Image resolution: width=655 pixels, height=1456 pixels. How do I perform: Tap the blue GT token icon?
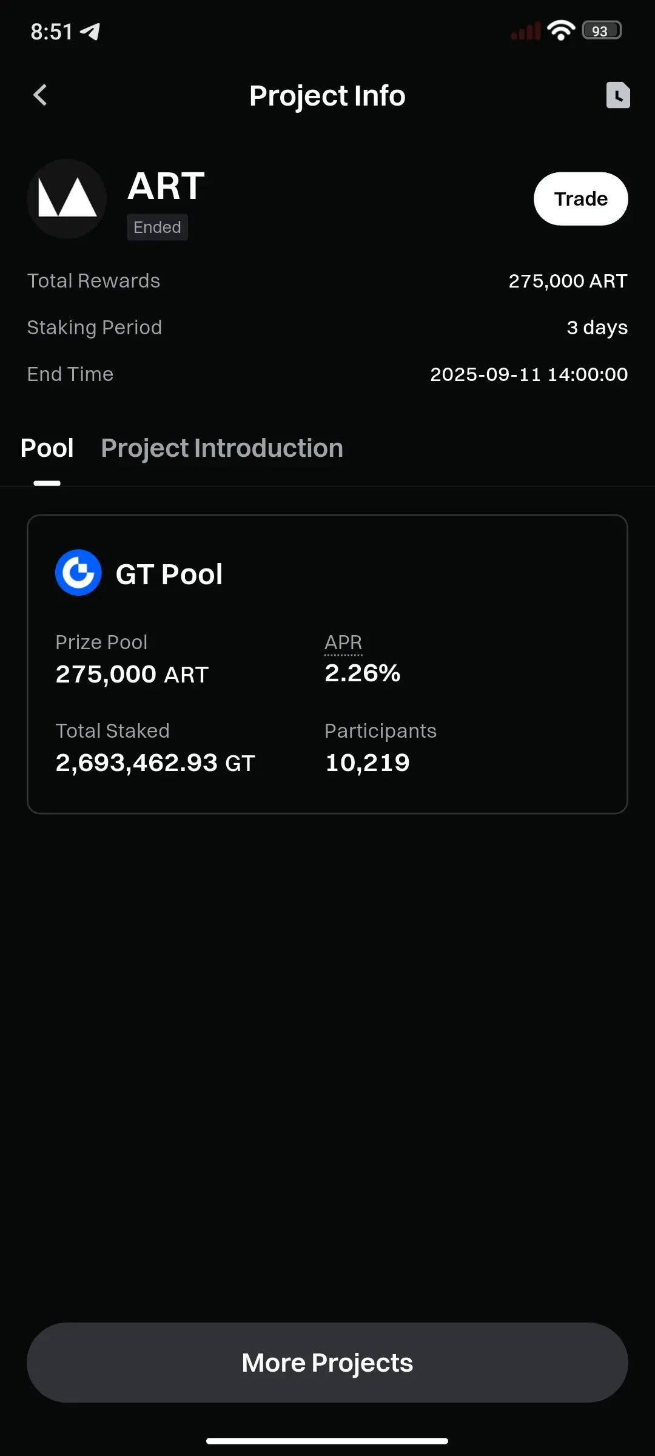[x=78, y=573]
